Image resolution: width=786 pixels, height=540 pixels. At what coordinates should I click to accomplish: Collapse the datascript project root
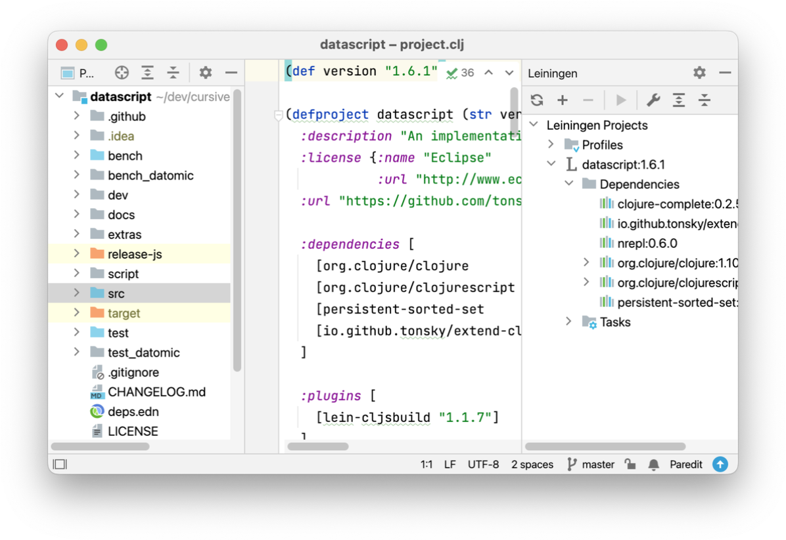pos(60,96)
